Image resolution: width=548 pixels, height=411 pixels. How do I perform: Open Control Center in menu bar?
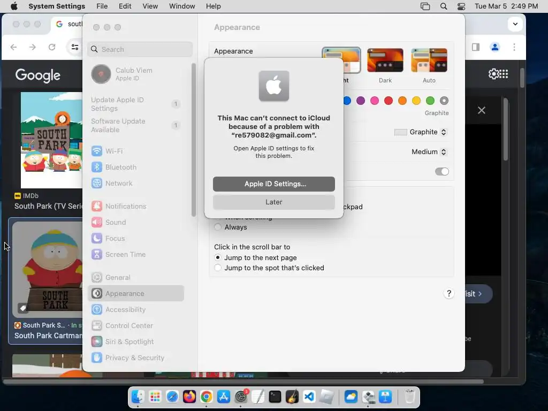pyautogui.click(x=461, y=6)
